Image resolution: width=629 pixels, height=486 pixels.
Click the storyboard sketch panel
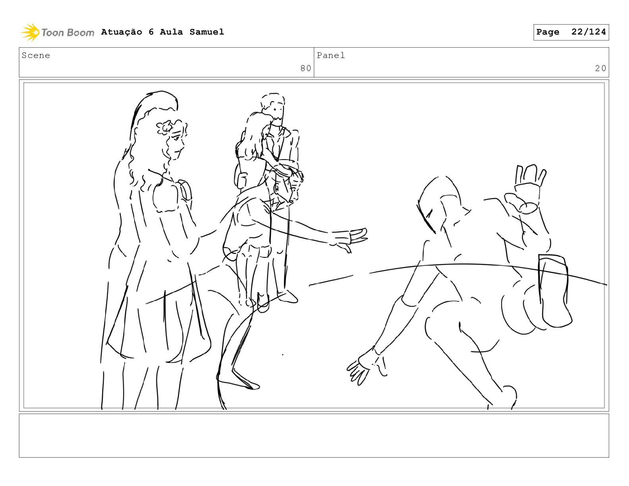pos(314,245)
